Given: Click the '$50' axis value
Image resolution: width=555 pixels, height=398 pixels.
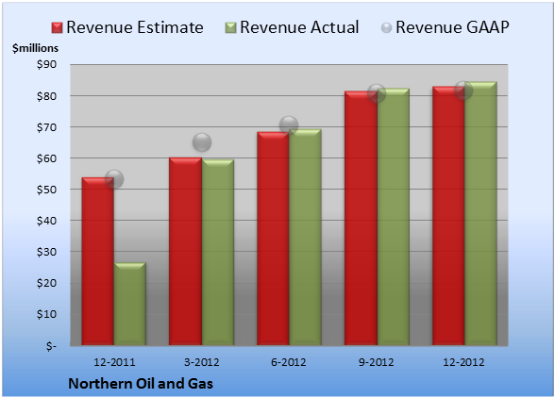Looking at the screenshot, I should [x=46, y=190].
